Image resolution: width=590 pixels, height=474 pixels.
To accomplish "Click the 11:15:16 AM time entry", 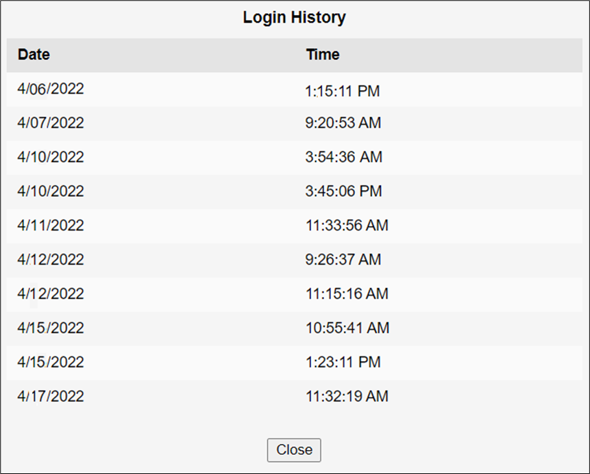I will click(x=347, y=294).
